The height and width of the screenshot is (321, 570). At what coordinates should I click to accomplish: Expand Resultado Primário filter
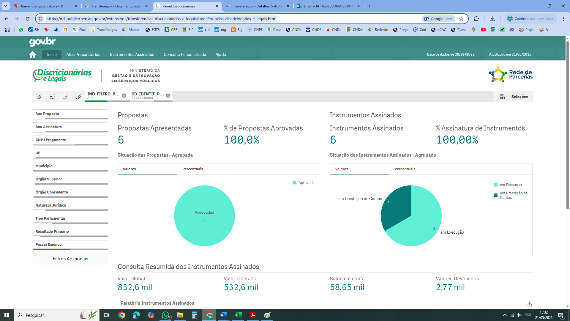pos(70,232)
